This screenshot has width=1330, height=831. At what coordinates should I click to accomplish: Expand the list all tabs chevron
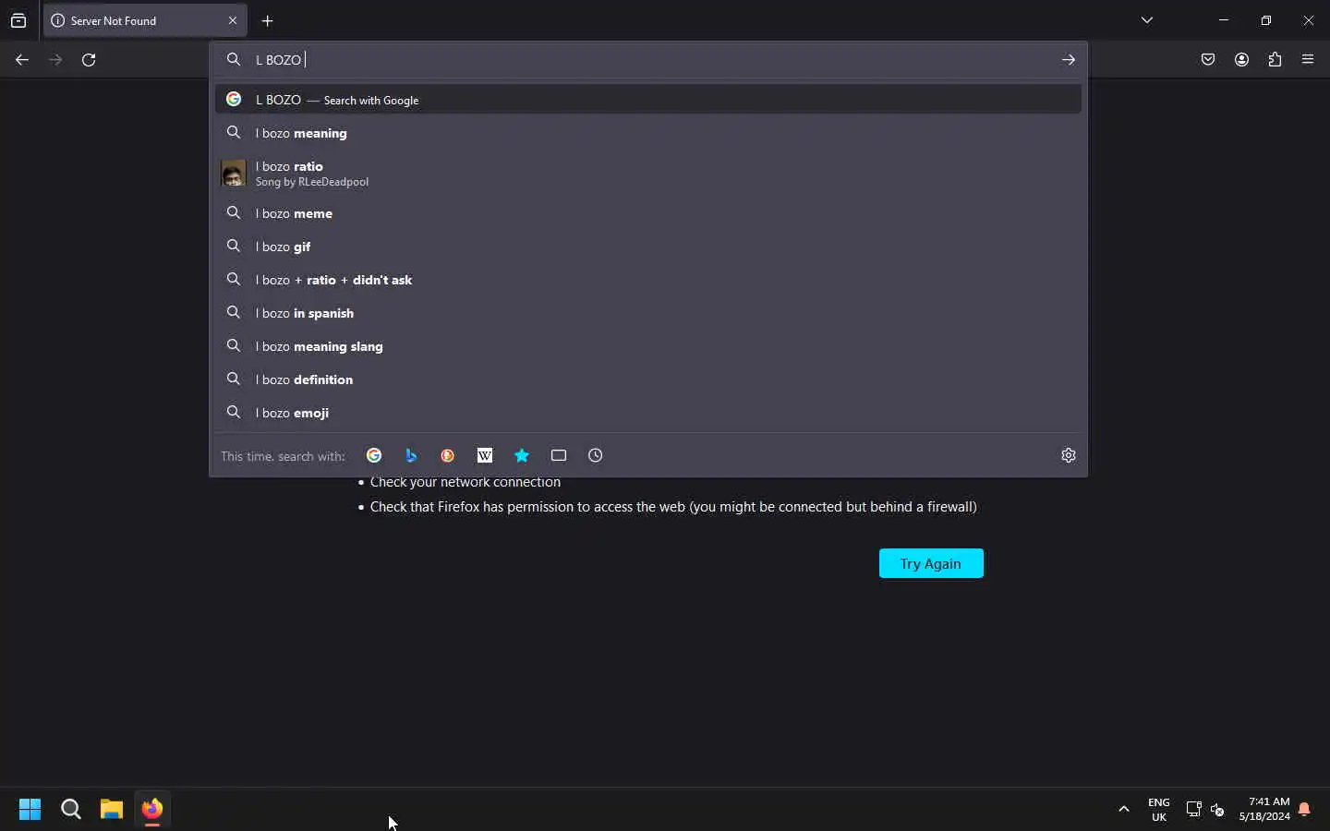(x=1147, y=19)
